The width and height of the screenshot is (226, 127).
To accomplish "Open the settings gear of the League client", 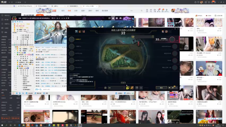I will tap(175, 29).
